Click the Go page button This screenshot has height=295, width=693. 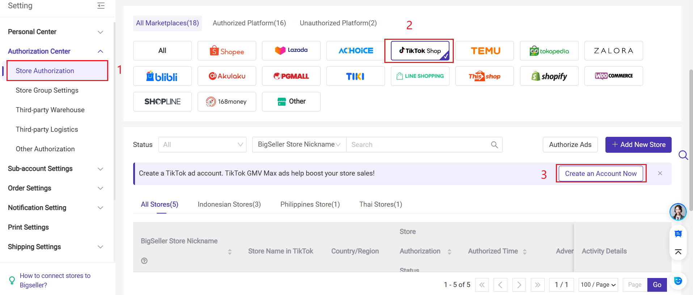coord(657,285)
